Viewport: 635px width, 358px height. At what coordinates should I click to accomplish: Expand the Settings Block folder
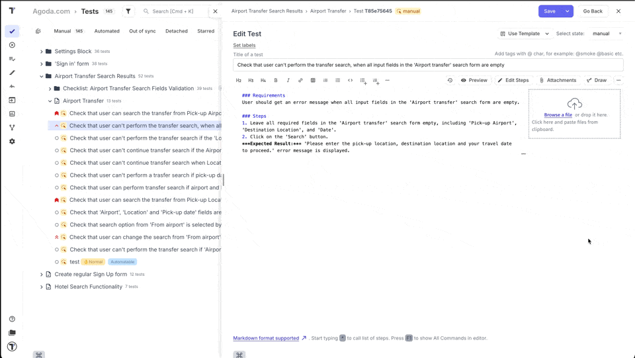pos(42,52)
